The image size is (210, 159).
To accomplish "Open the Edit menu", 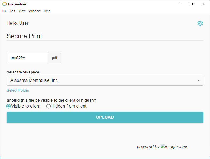I will 13,11.
